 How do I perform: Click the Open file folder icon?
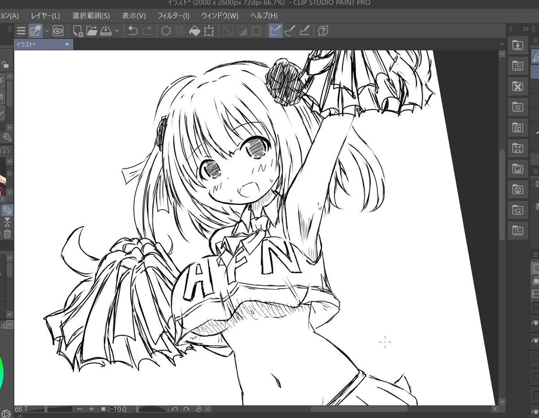pos(92,31)
